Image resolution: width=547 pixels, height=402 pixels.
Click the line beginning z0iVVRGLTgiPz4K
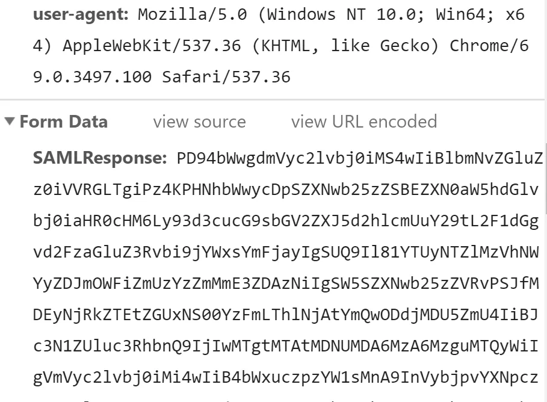coord(286,190)
